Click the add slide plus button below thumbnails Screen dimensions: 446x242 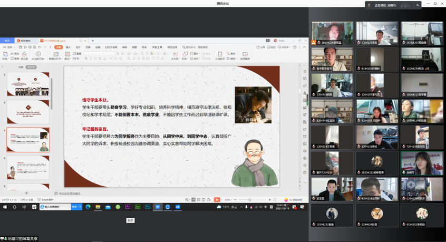(26, 193)
